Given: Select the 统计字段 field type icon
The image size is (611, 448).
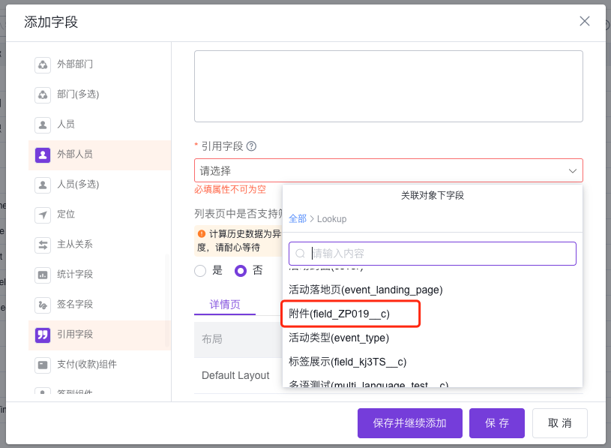Looking at the screenshot, I should click(43, 275).
